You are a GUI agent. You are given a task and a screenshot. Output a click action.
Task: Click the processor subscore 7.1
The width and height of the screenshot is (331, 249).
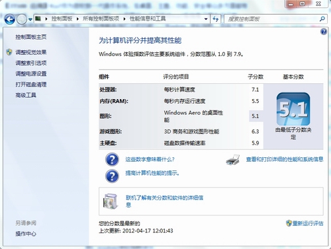tap(255, 90)
